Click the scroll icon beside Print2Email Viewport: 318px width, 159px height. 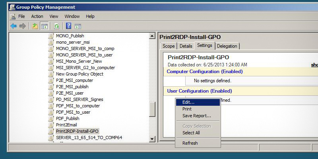tap(51, 125)
